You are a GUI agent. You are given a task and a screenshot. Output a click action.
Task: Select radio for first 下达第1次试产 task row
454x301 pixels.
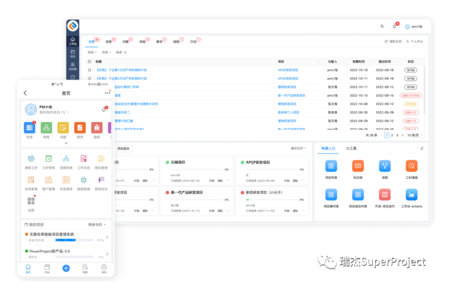pyautogui.click(x=90, y=70)
